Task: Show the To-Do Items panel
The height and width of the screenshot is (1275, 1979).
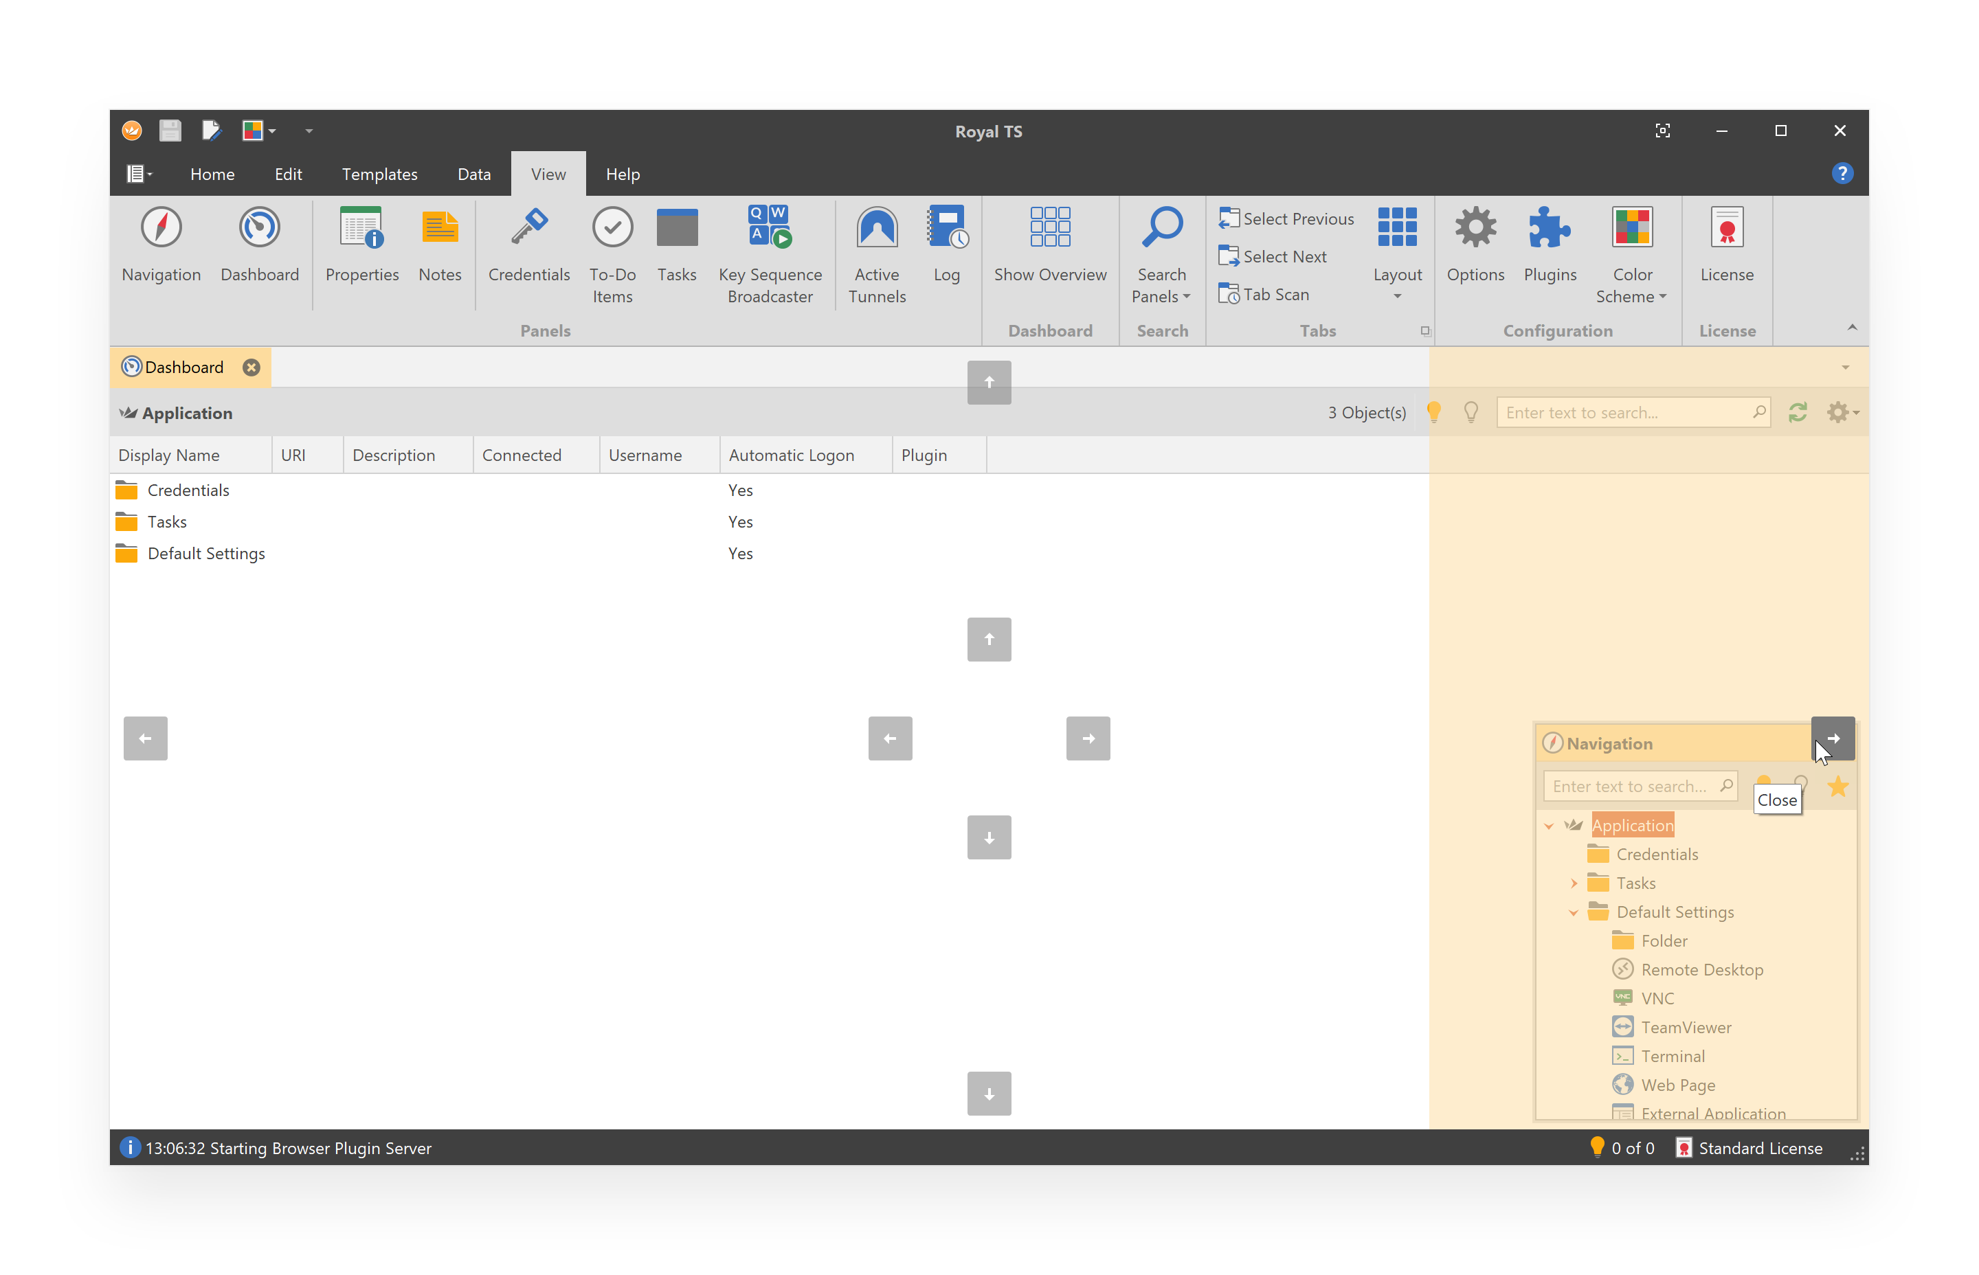Action: pyautogui.click(x=612, y=256)
